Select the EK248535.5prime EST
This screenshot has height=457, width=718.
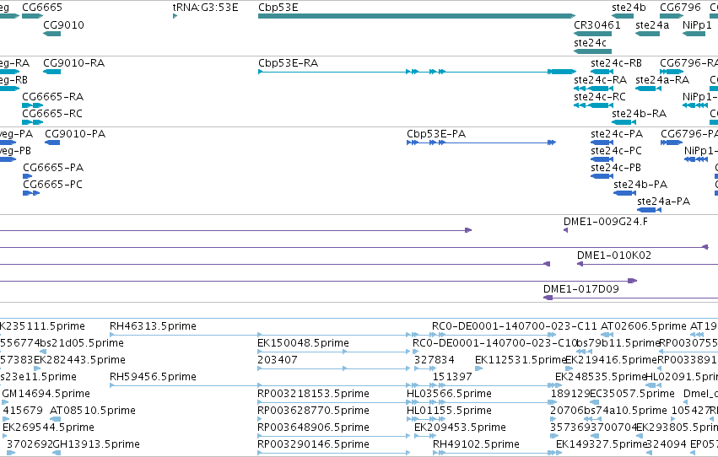pos(558,385)
